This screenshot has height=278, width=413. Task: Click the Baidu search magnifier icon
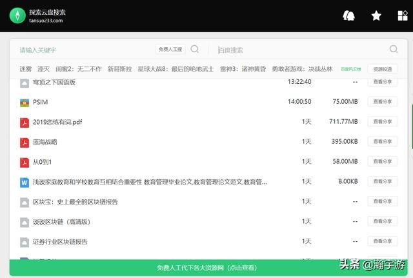coord(394,49)
